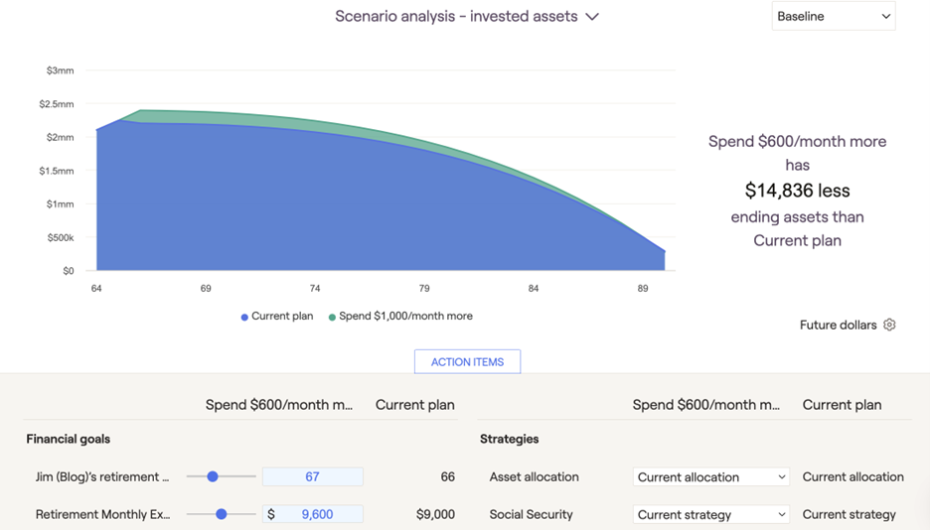Expand the Scenario analysis title chevron
Screen dimensions: 930x530
tap(592, 17)
